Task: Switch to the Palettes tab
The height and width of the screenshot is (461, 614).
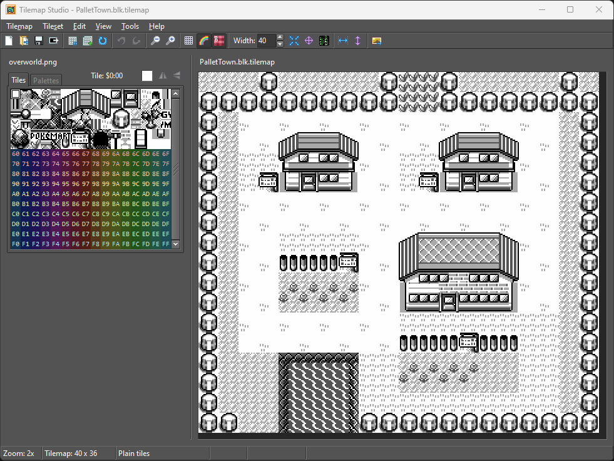Action: pyautogui.click(x=46, y=80)
